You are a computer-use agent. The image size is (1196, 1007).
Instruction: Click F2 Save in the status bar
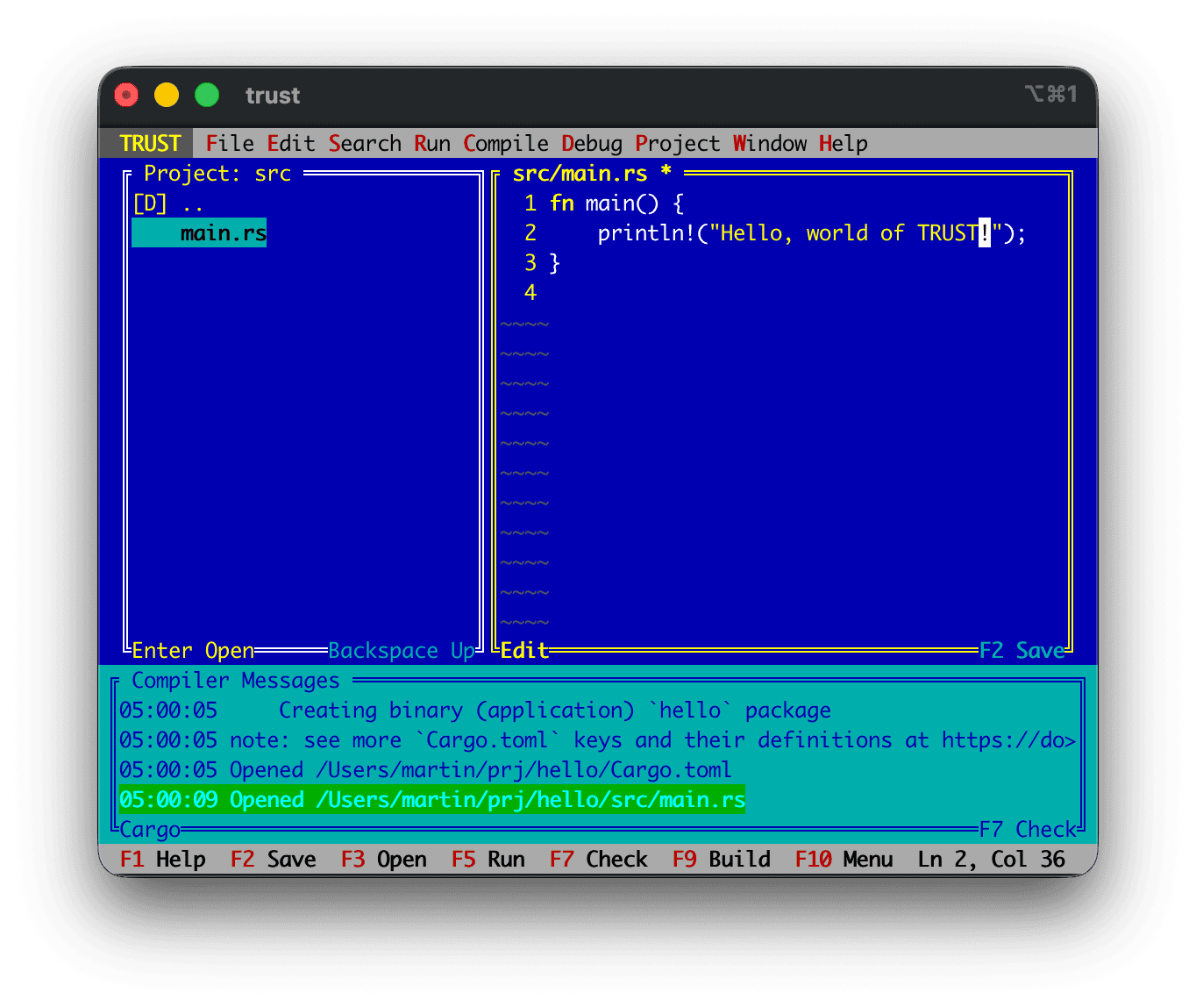pyautogui.click(x=273, y=860)
